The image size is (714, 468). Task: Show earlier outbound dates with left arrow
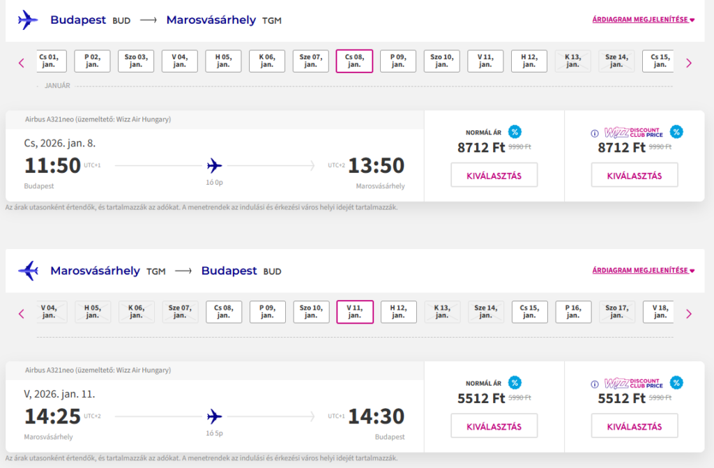[x=21, y=63]
